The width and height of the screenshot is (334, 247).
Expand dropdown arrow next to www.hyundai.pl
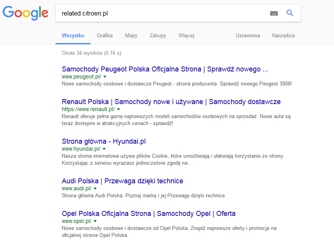[x=104, y=149]
